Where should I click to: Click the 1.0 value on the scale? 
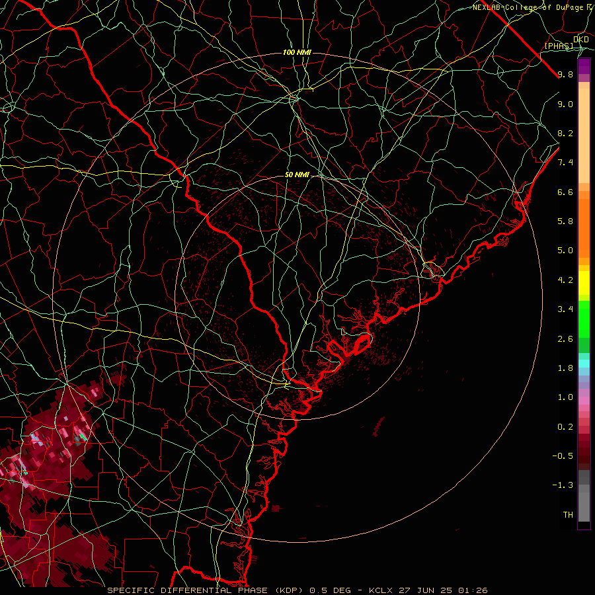(x=565, y=397)
